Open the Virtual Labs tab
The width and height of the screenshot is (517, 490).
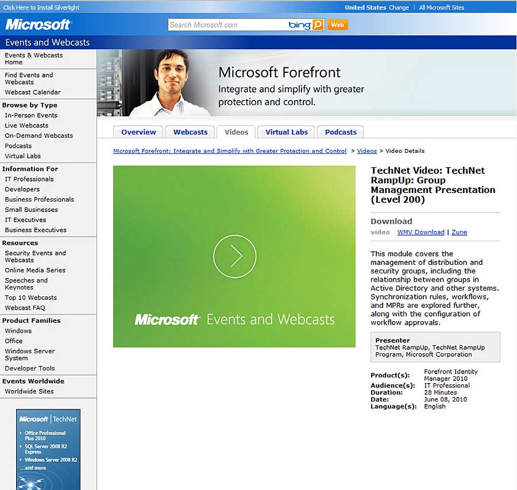[x=286, y=132]
